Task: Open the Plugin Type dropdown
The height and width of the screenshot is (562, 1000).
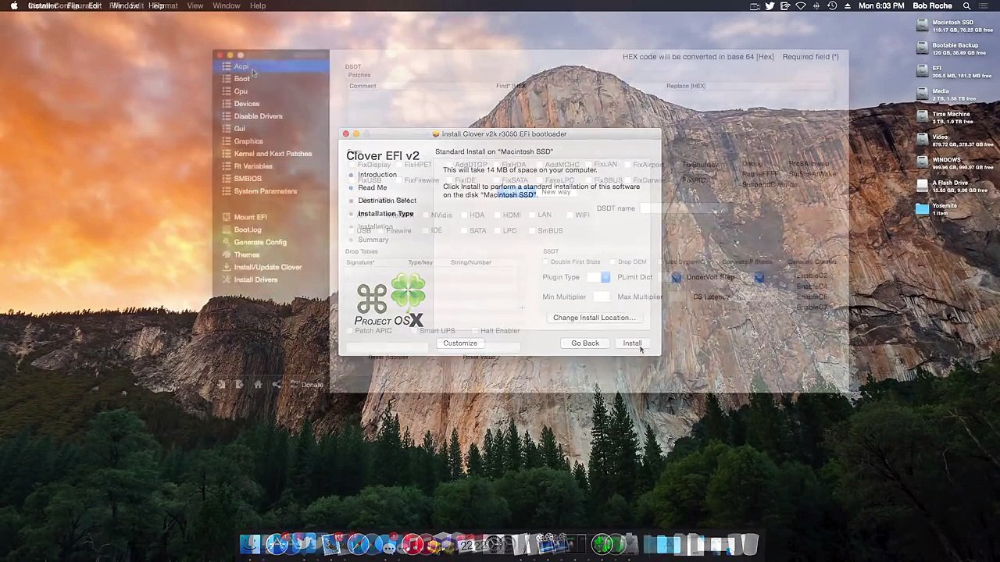Action: click(599, 277)
